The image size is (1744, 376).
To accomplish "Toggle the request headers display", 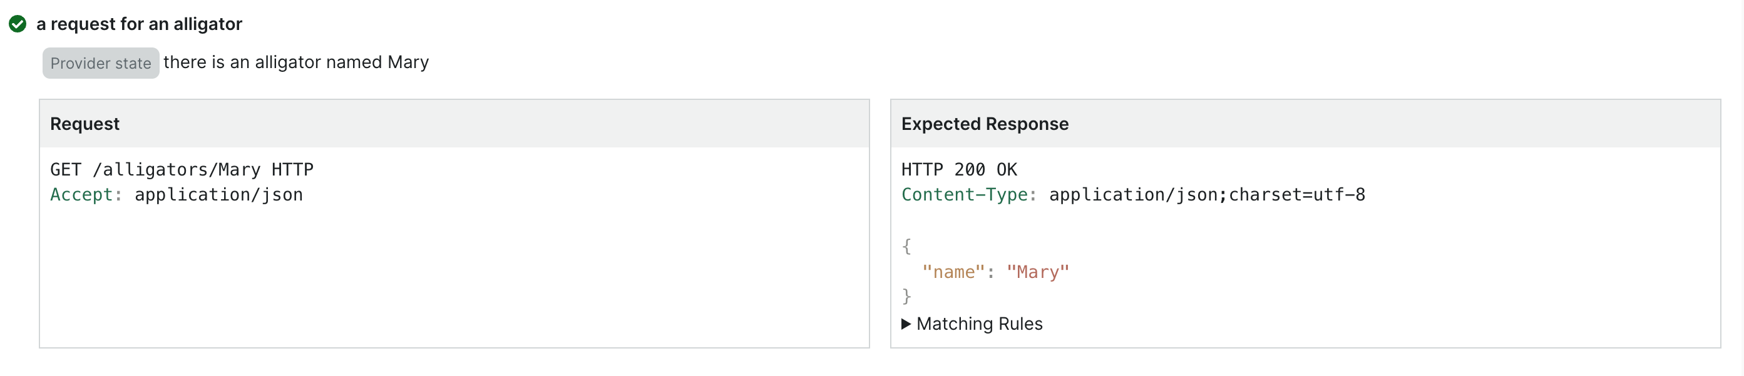I will click(x=177, y=195).
